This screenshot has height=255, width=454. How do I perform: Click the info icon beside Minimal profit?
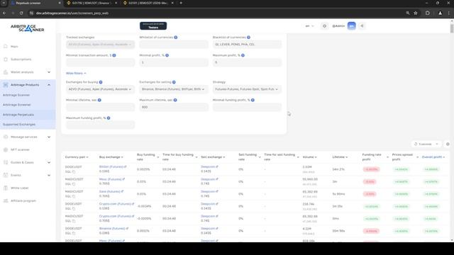[x=167, y=55]
